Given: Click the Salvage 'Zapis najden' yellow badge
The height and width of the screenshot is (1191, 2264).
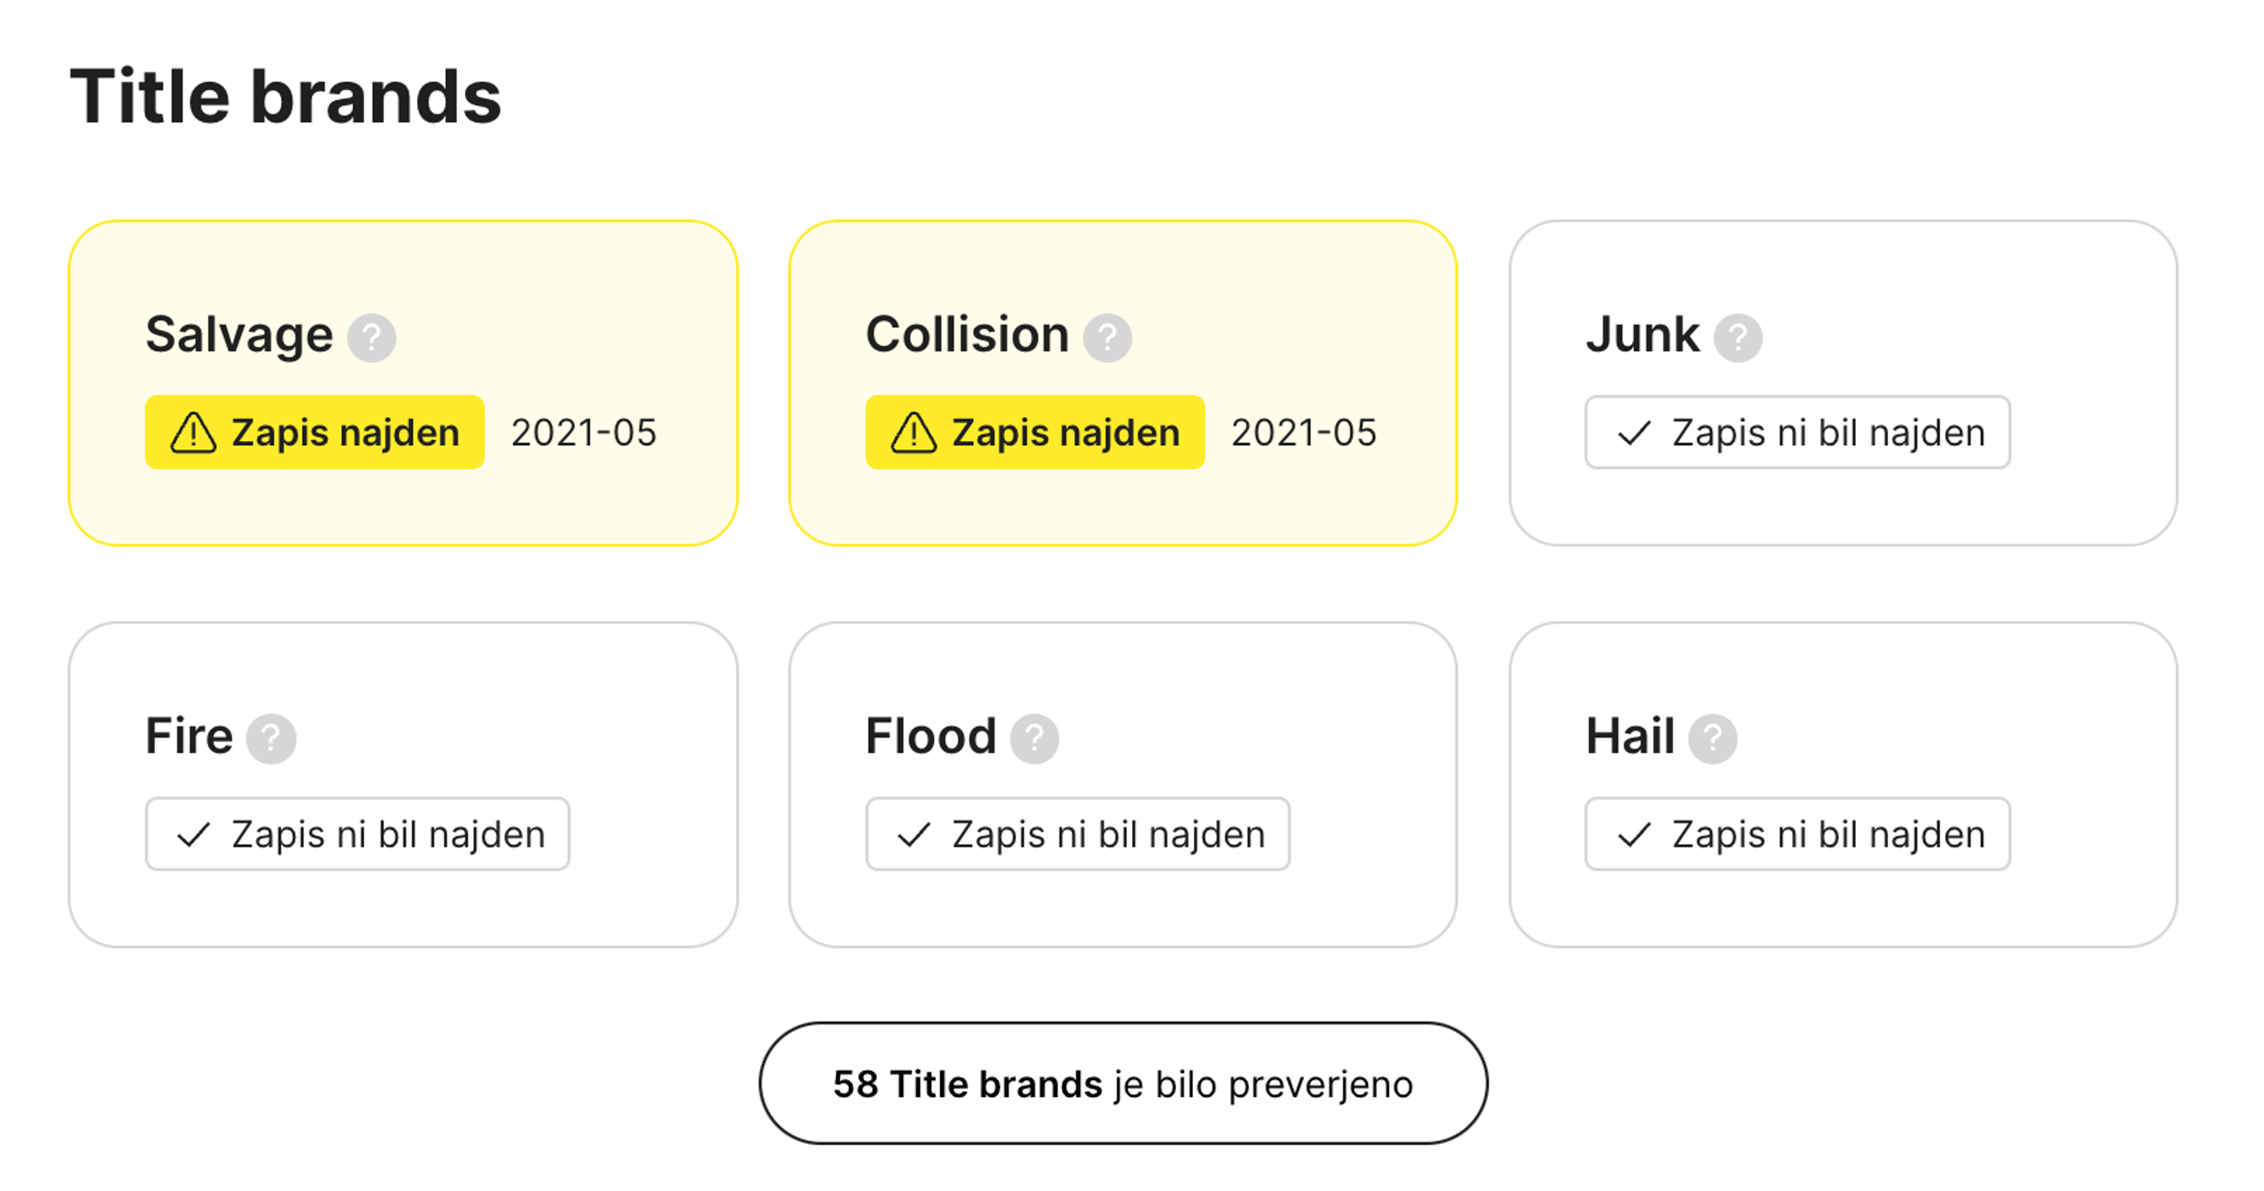Looking at the screenshot, I should [315, 432].
